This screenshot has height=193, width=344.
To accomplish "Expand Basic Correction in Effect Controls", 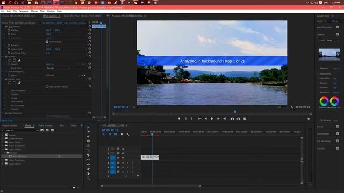I will [x=5, y=90].
